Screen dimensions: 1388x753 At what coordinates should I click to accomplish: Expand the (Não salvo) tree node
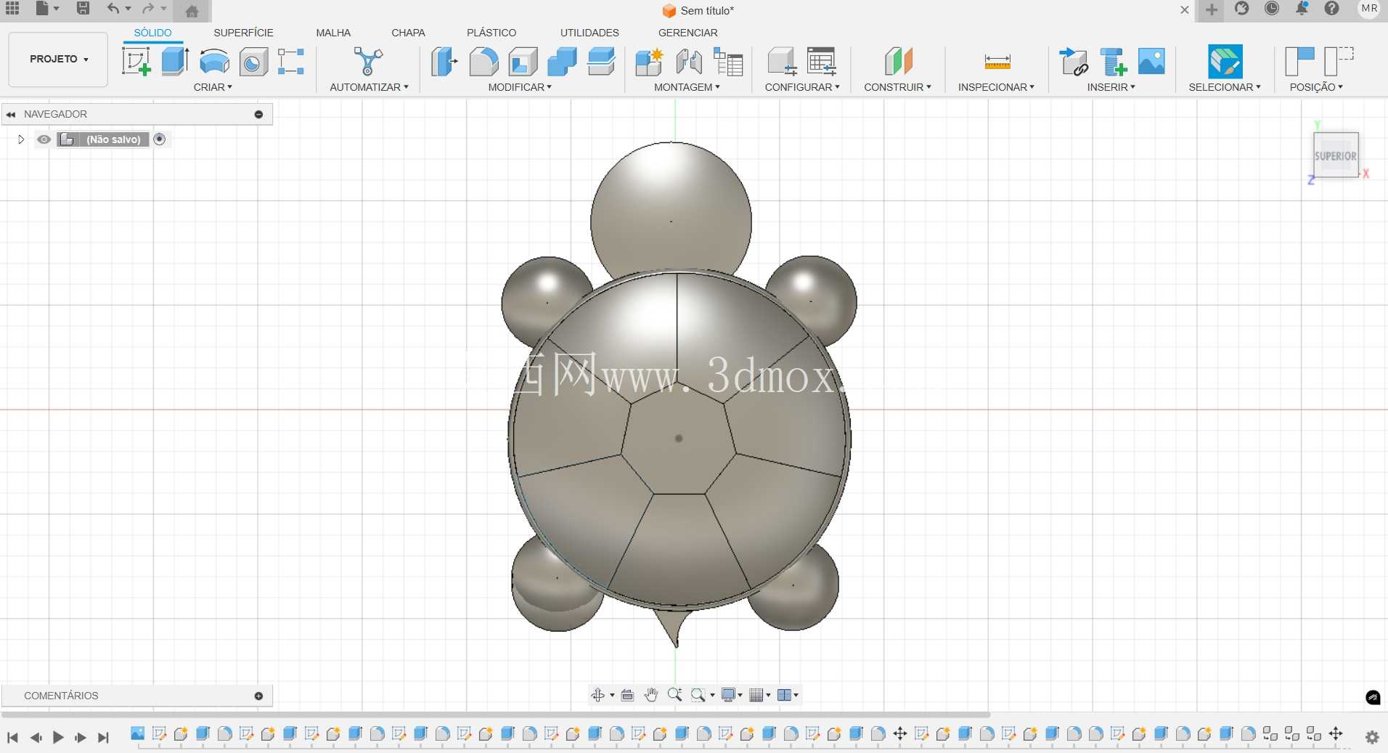pos(21,139)
